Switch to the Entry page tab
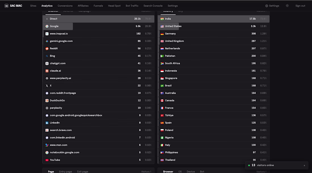 (x=66, y=172)
